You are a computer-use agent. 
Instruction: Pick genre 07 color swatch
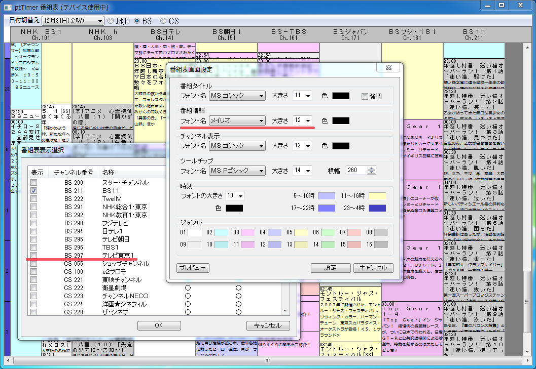(354, 233)
